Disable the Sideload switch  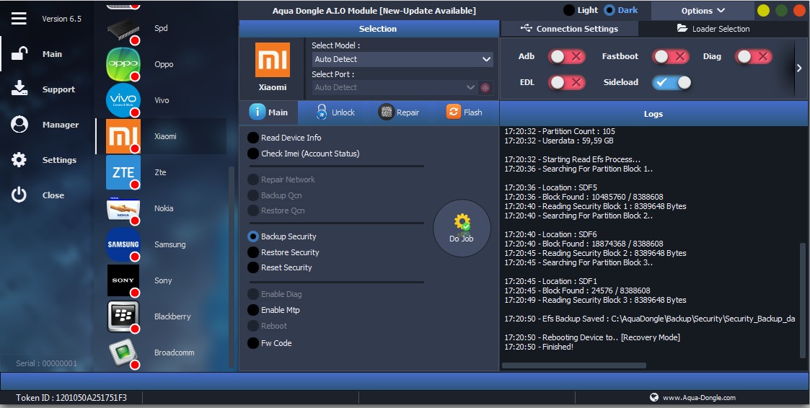[x=671, y=82]
